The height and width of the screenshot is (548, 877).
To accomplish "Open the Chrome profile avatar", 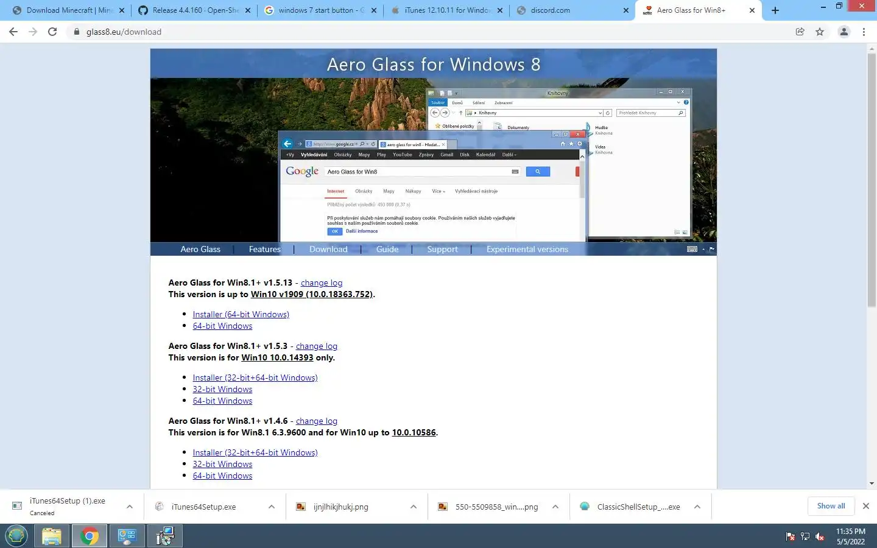I will 844,32.
